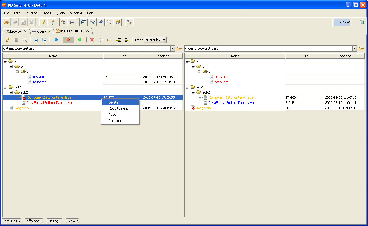Collapse folder 'sub2' in the src pane
368x226 pixels.
(x=11, y=92)
